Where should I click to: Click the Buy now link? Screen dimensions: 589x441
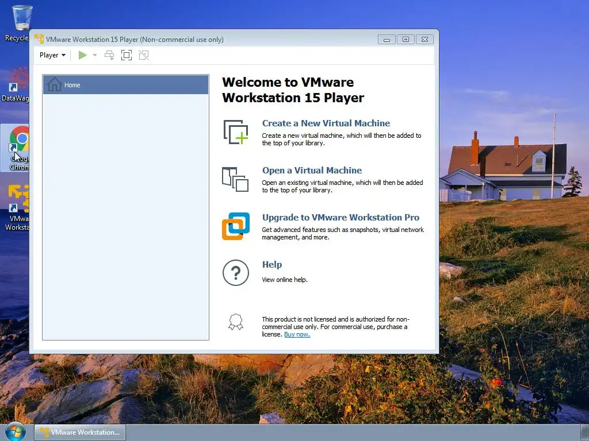click(x=297, y=335)
